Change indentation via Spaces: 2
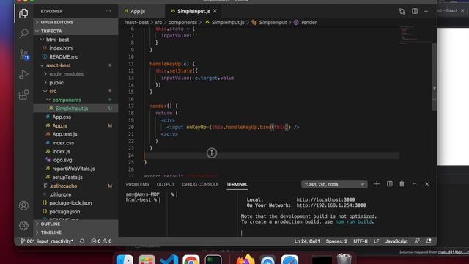469x264 pixels. 336,241
